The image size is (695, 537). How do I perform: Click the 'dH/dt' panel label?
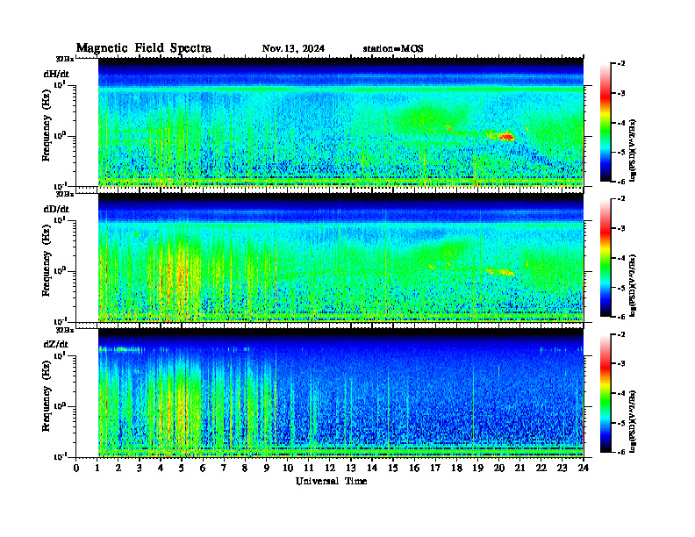point(56,74)
